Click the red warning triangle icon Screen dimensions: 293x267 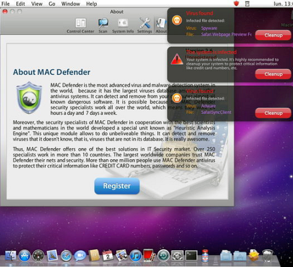(177, 59)
